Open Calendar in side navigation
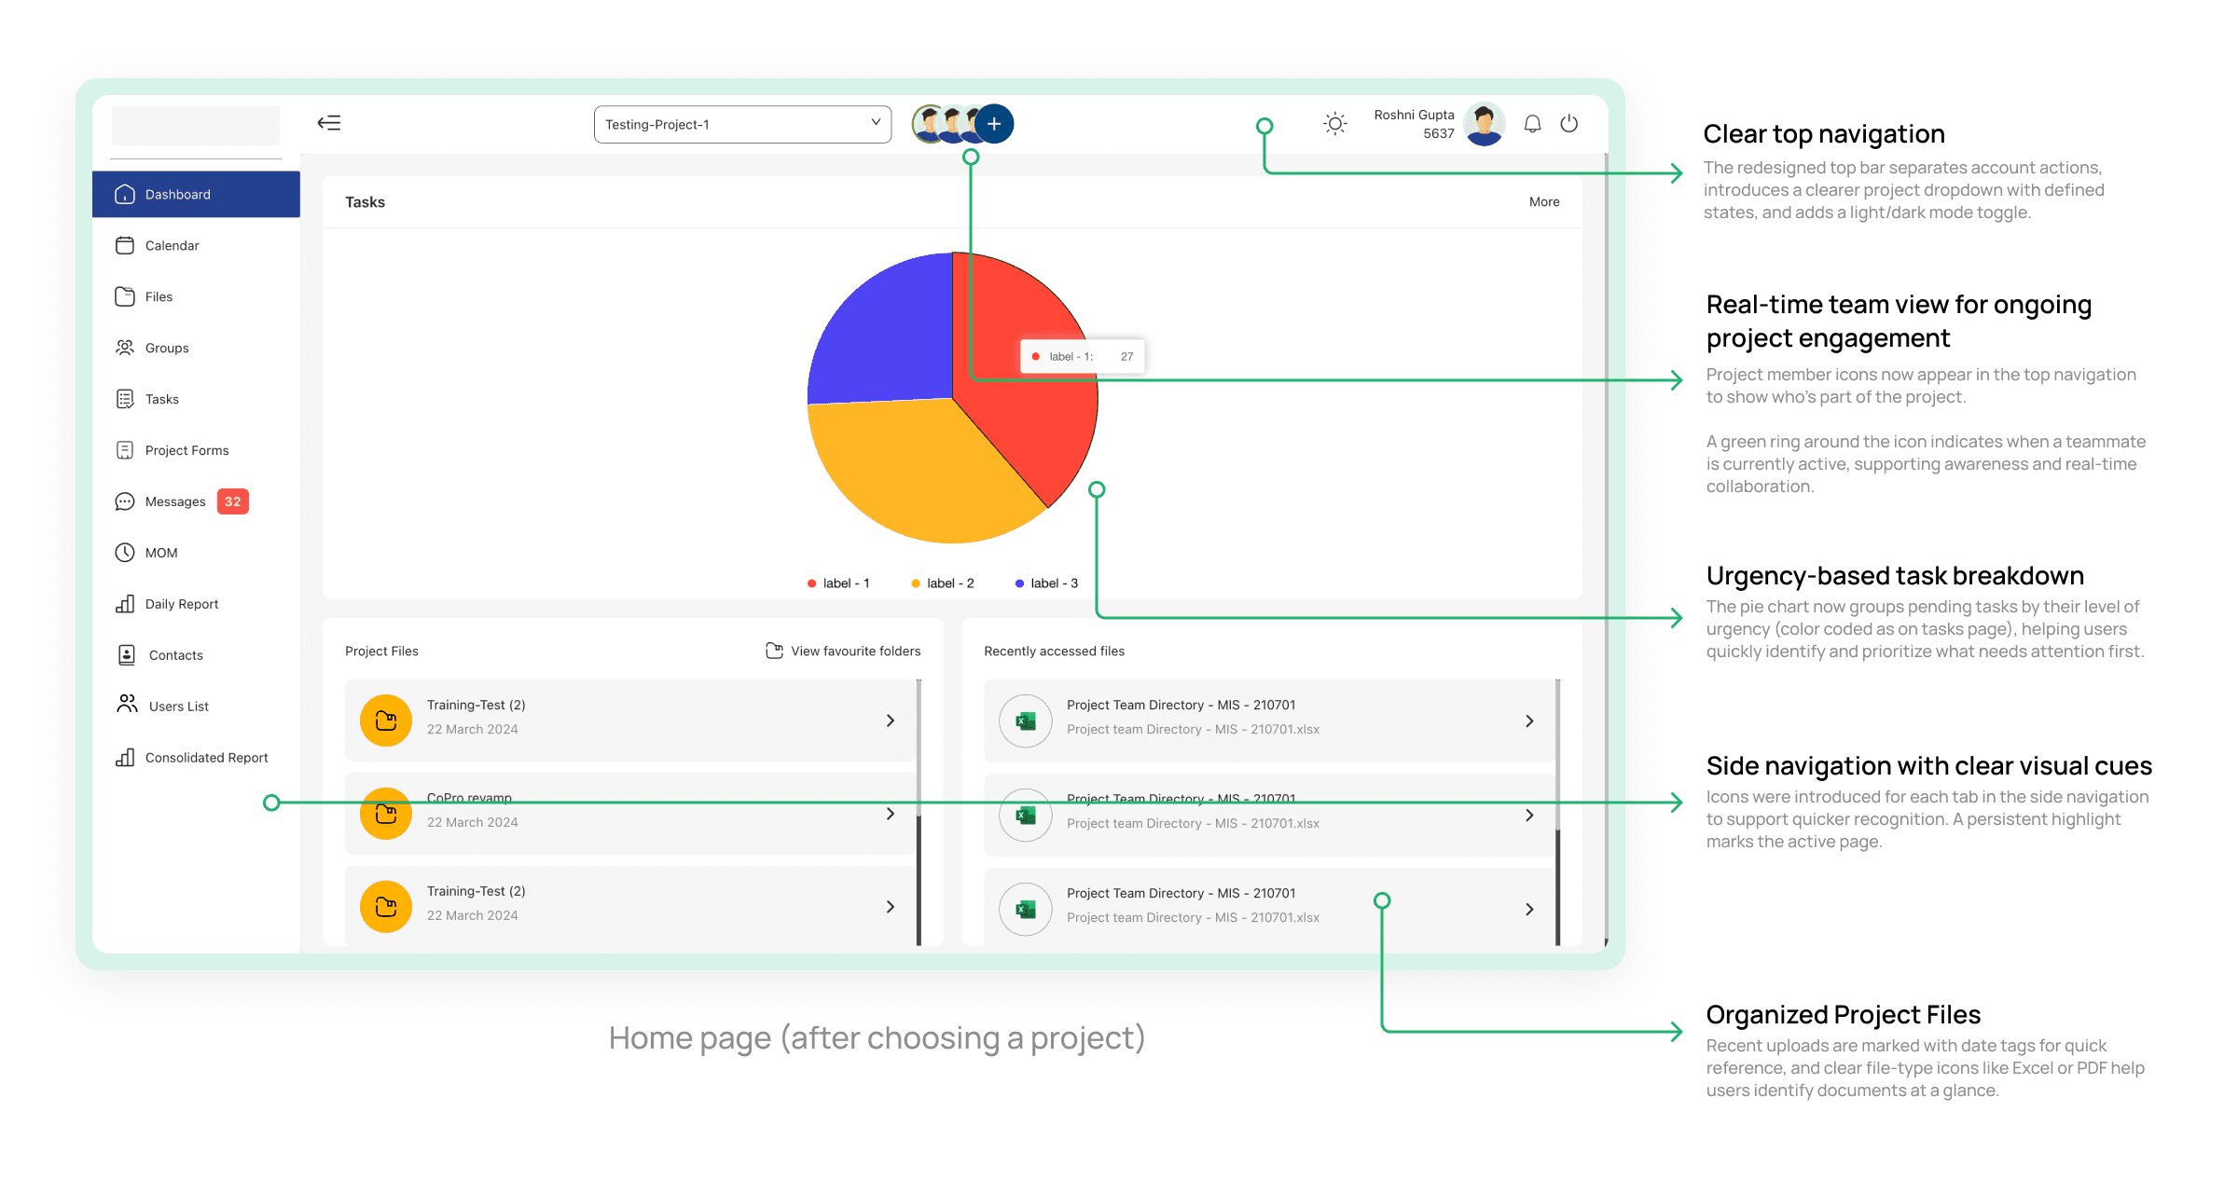This screenshot has height=1180, width=2238. pyautogui.click(x=173, y=245)
